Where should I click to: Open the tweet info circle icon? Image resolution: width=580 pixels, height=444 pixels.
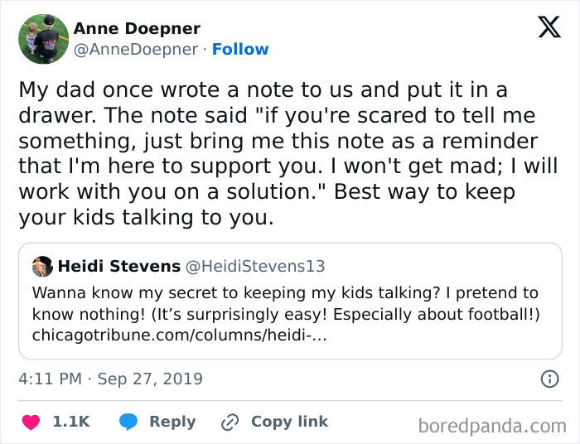(x=549, y=379)
